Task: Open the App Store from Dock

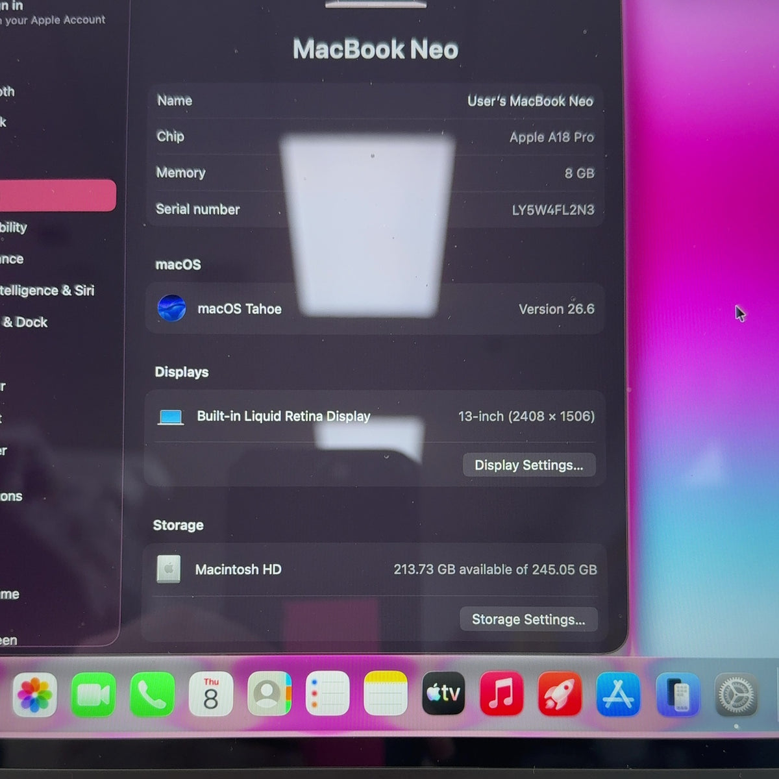Action: [x=618, y=695]
